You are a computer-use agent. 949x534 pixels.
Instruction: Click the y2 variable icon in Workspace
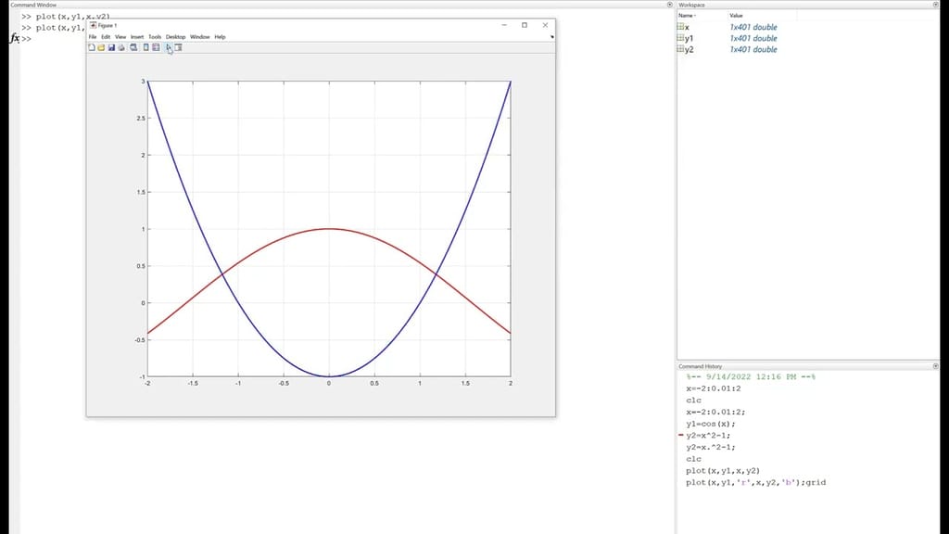680,50
